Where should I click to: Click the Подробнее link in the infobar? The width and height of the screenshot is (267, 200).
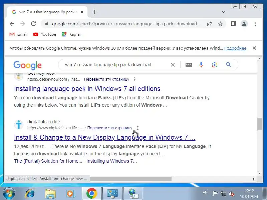[235, 48]
